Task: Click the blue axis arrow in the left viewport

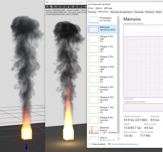Action: (26, 146)
